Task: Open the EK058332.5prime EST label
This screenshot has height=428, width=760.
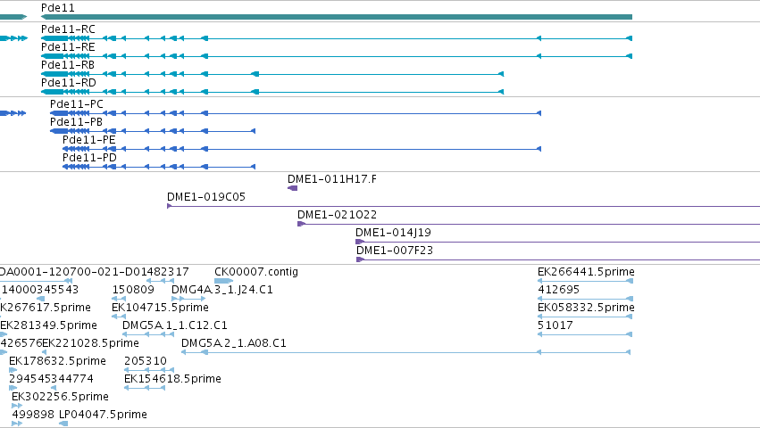Action: [x=586, y=308]
